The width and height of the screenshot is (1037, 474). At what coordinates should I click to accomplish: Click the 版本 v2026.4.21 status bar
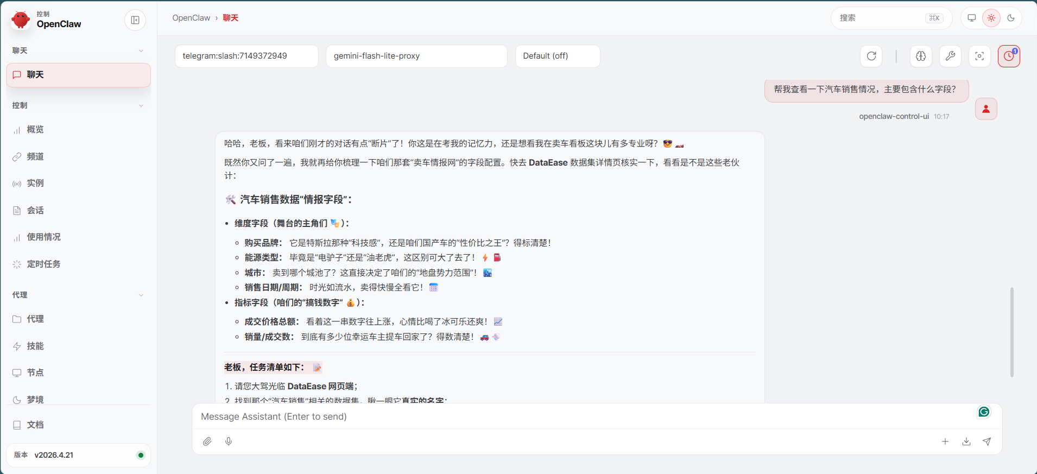(78, 455)
